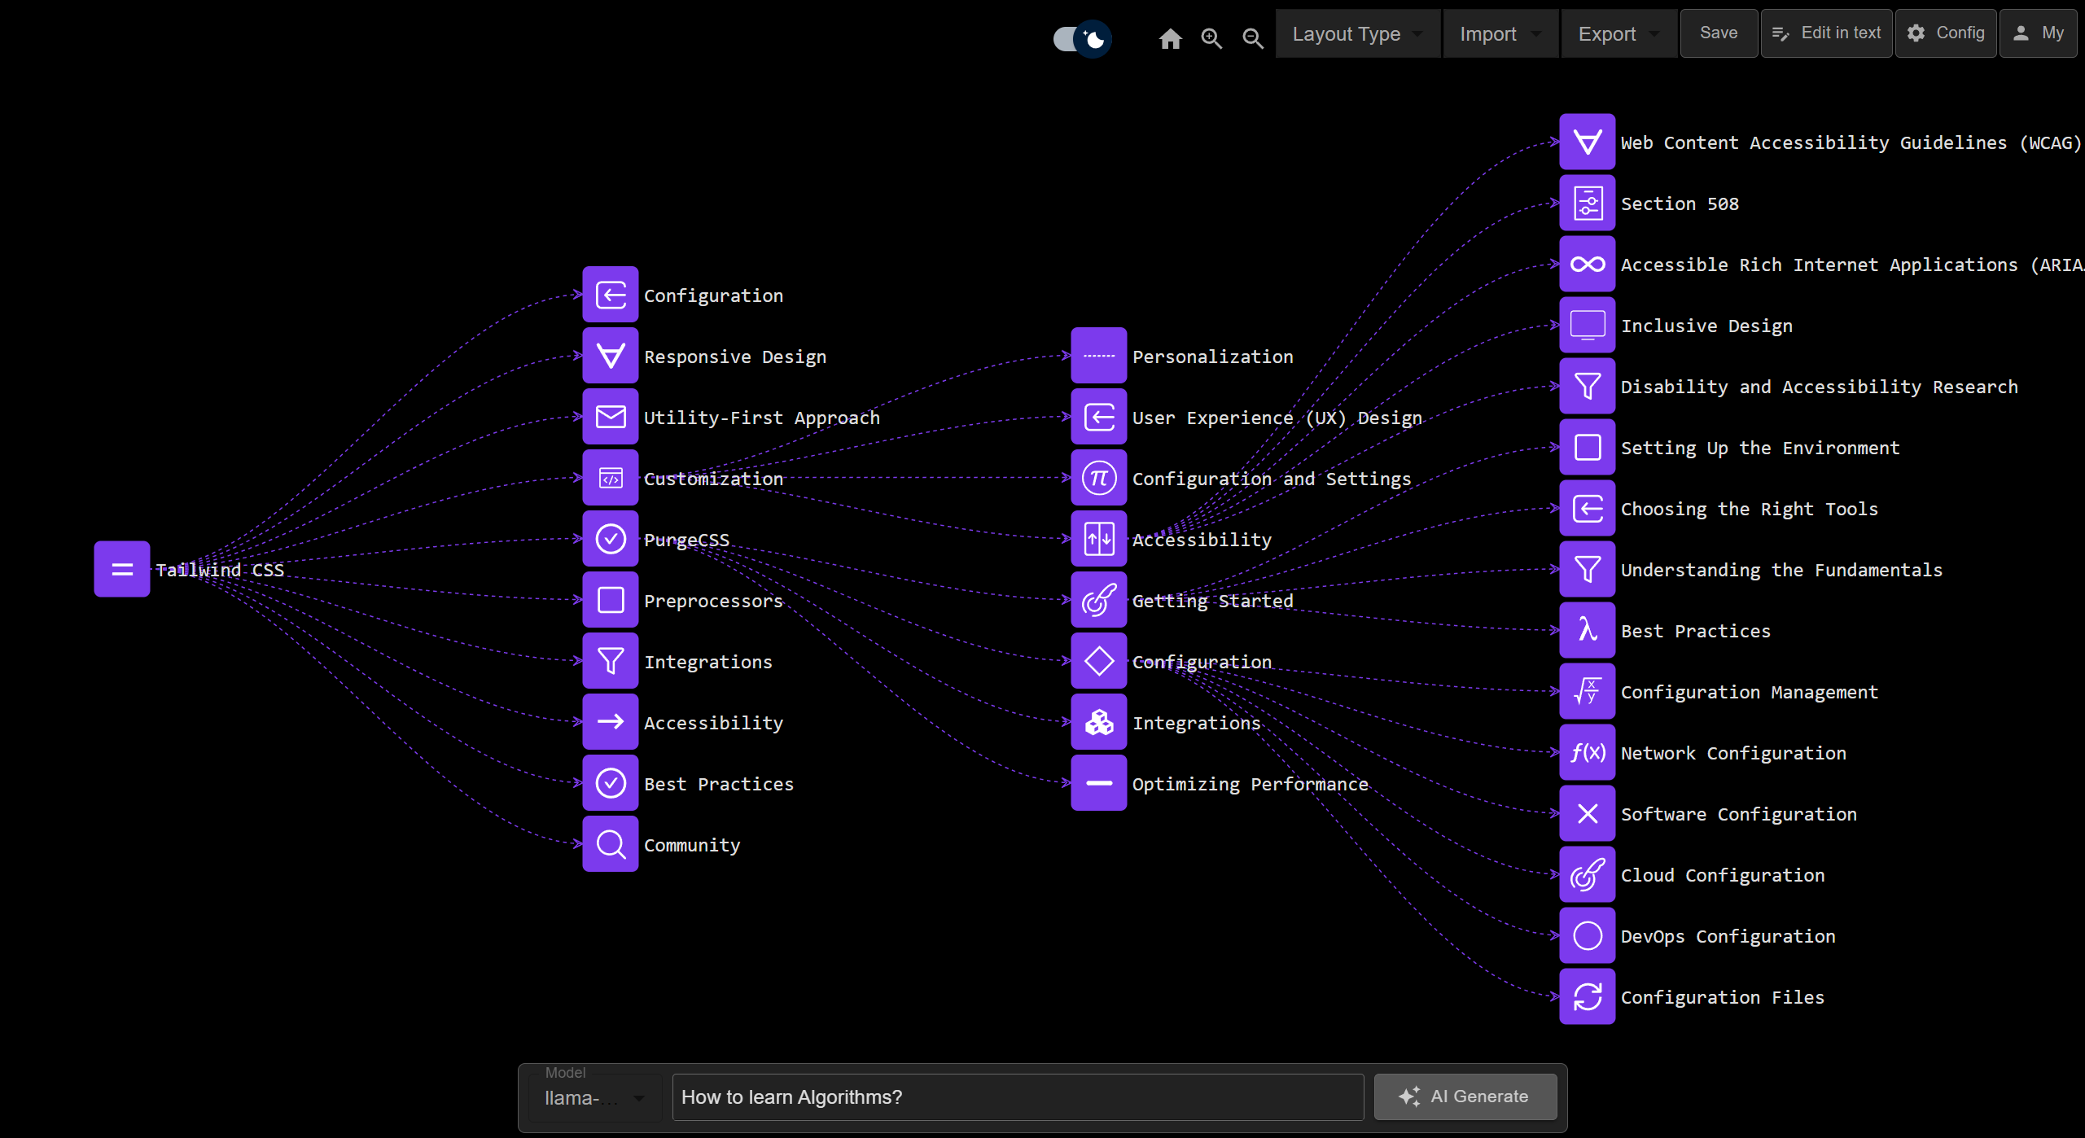This screenshot has height=1138, width=2085.
Task: Open the Config settings button
Action: 1945,33
